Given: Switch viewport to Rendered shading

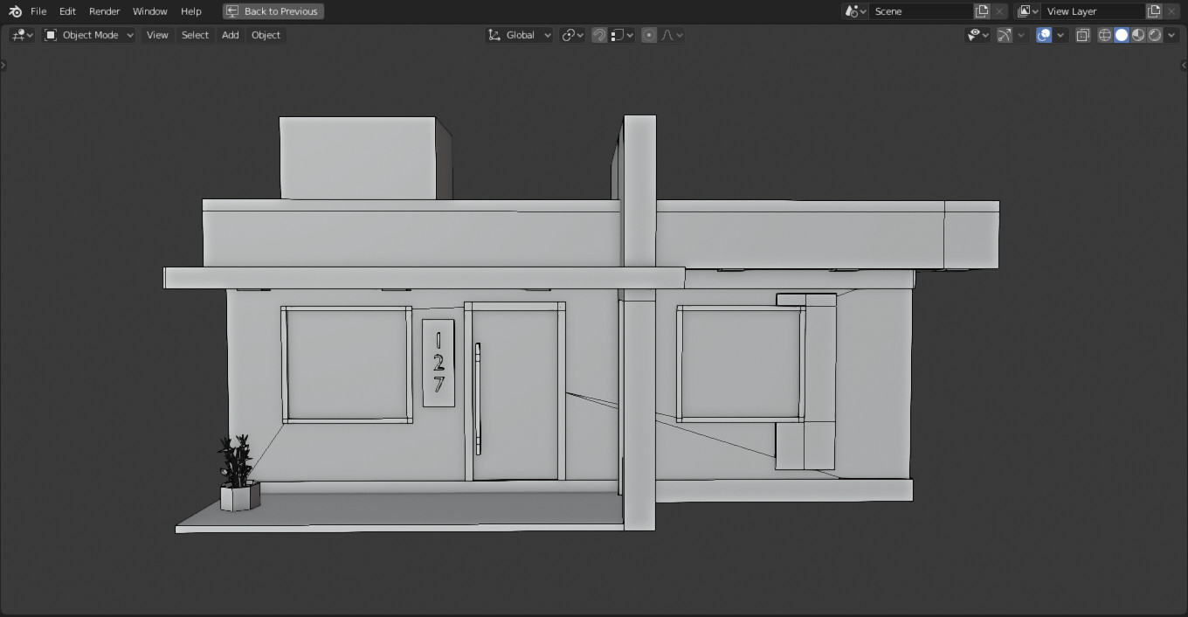Looking at the screenshot, I should pos(1155,35).
